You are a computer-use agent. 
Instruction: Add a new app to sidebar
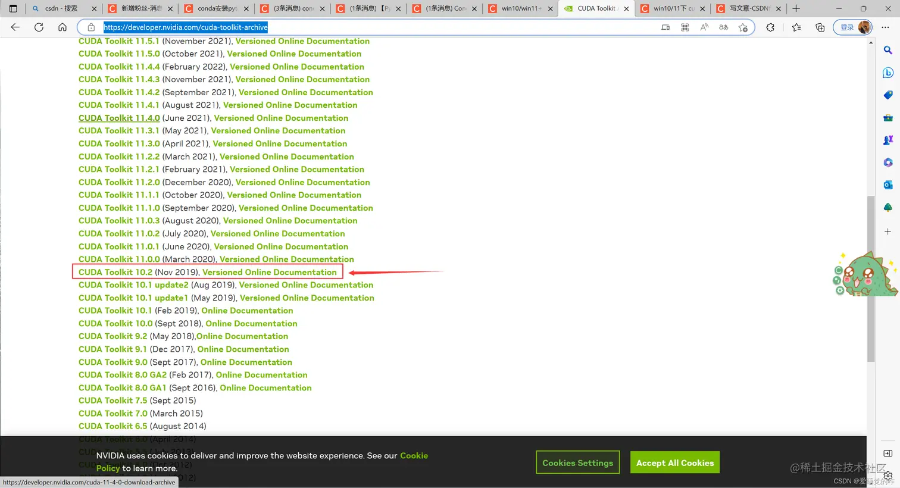pyautogui.click(x=887, y=232)
